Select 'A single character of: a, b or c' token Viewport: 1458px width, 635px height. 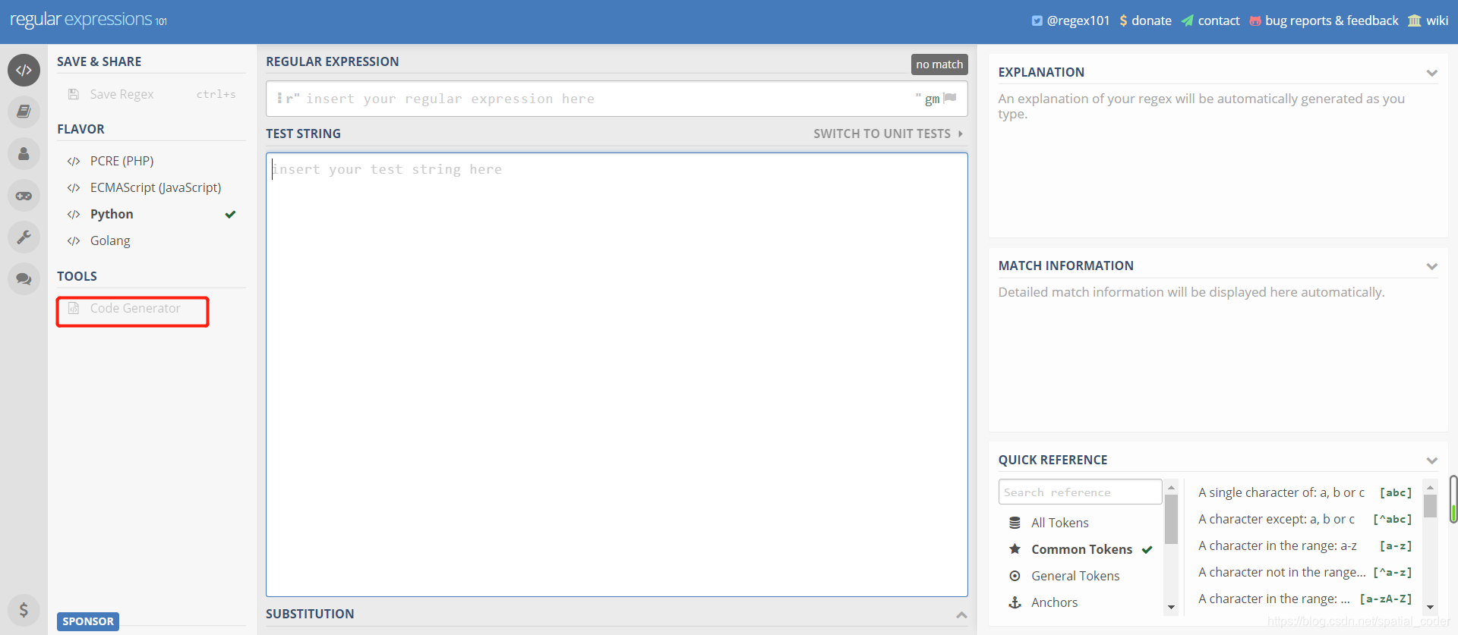pos(1305,492)
